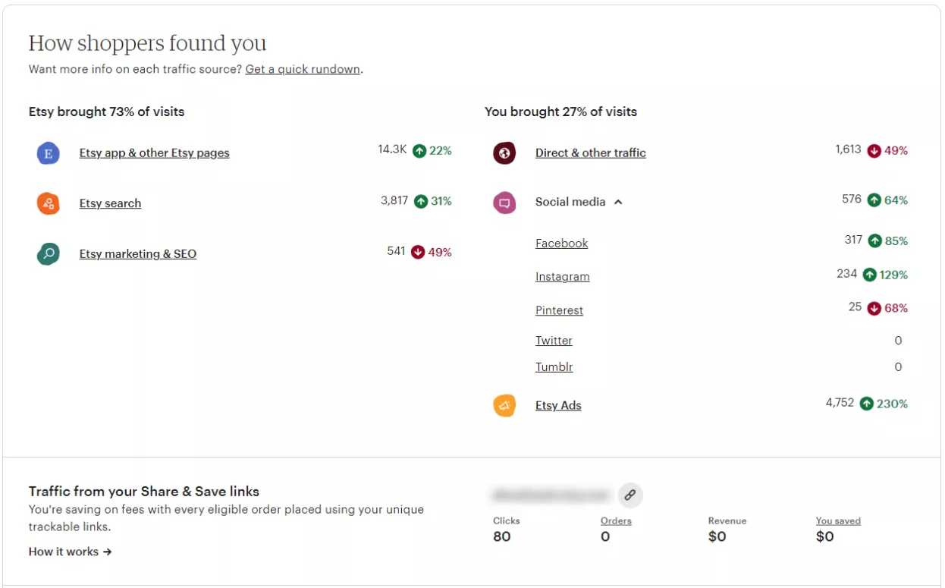Click the green magnifier marketing & SEO icon
This screenshot has width=945, height=588.
click(x=49, y=254)
